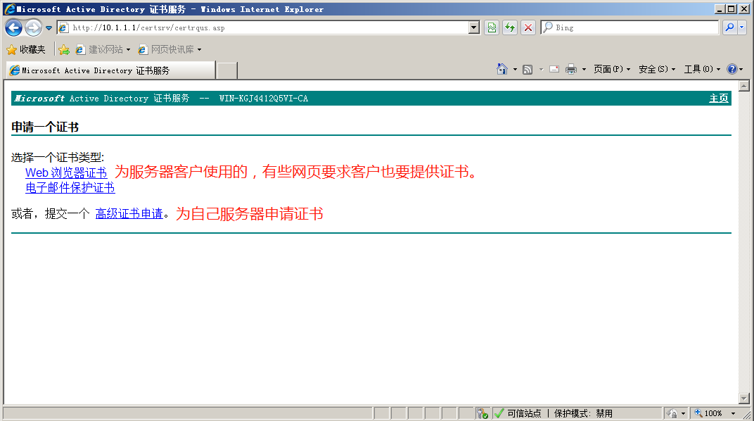The image size is (754, 421).
Task: Click the RSS feeds icon
Action: [528, 69]
